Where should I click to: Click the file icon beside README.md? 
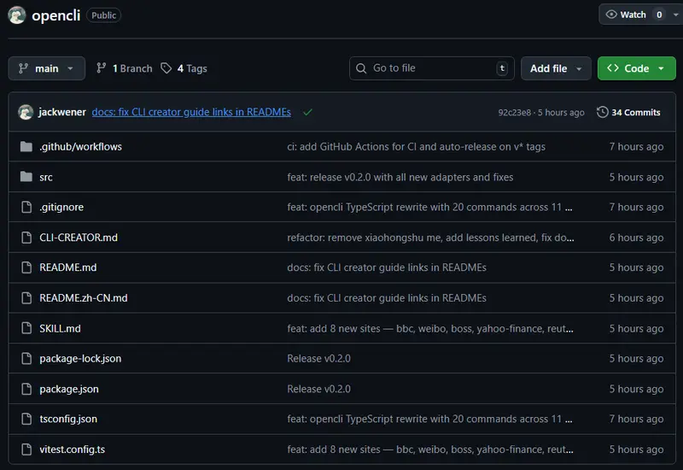[26, 267]
